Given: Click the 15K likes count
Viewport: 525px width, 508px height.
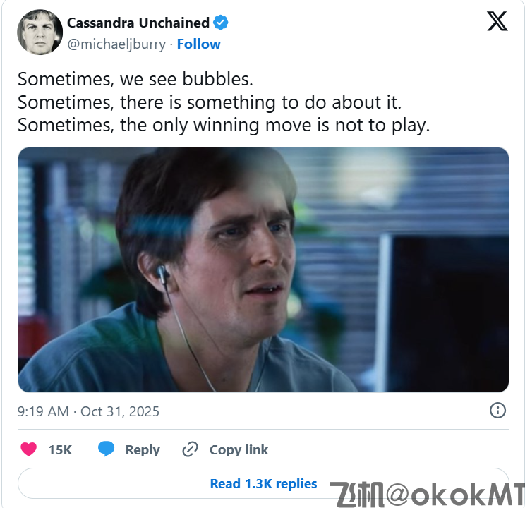Looking at the screenshot, I should (60, 449).
